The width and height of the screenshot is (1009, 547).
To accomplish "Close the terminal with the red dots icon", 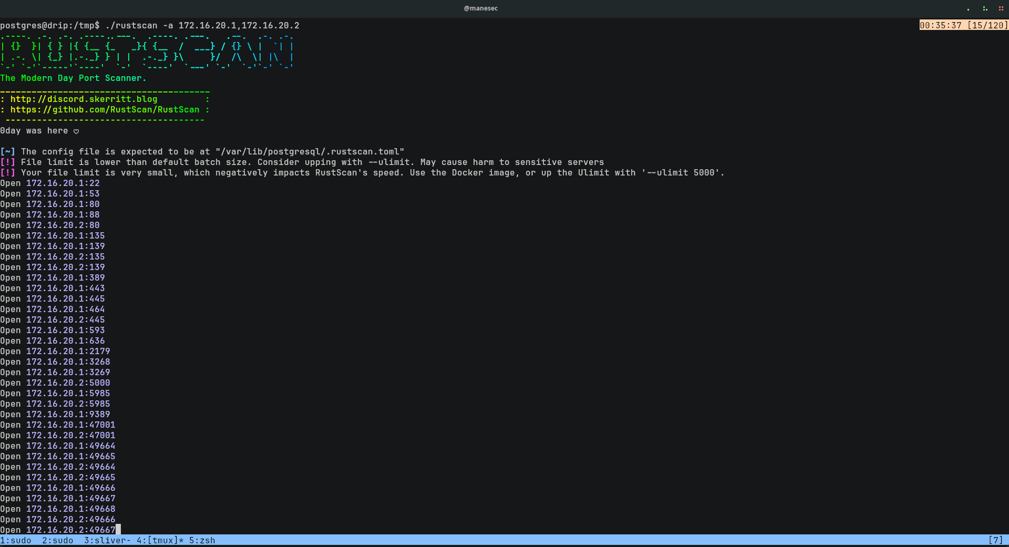I will click(x=1001, y=8).
